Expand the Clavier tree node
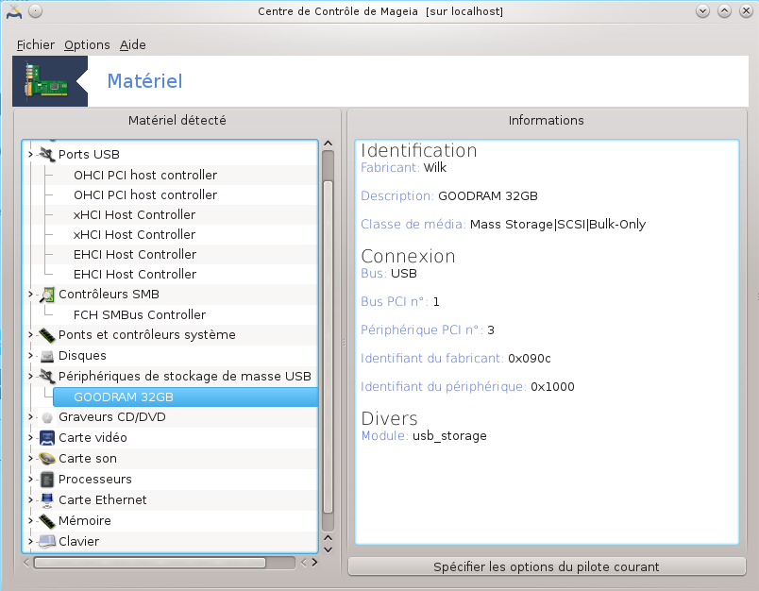The width and height of the screenshot is (759, 591). coord(31,542)
